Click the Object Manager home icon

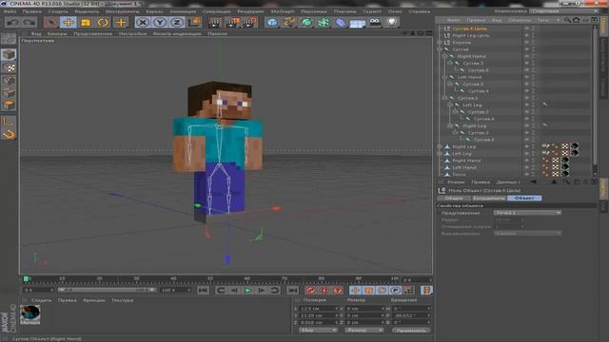[577, 20]
